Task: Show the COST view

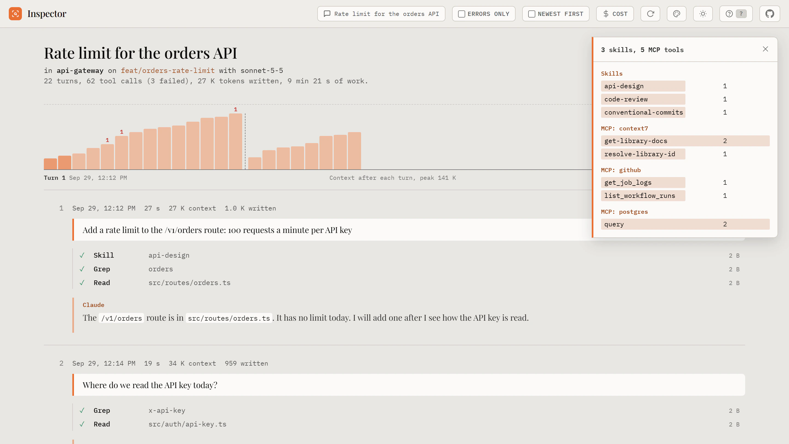Action: [615, 14]
